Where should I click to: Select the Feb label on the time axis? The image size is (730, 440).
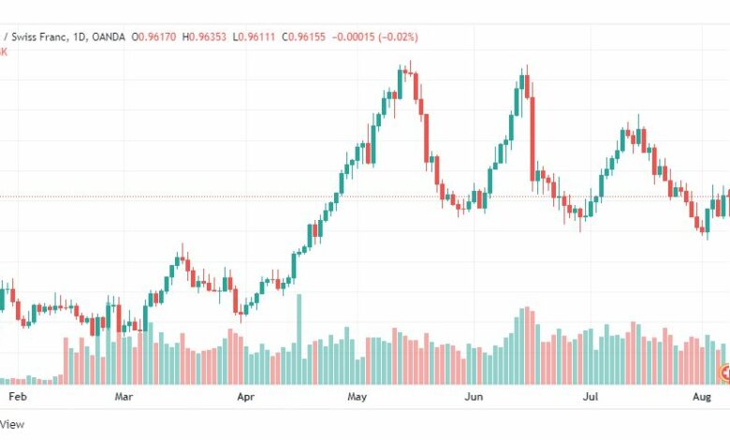click(x=18, y=397)
